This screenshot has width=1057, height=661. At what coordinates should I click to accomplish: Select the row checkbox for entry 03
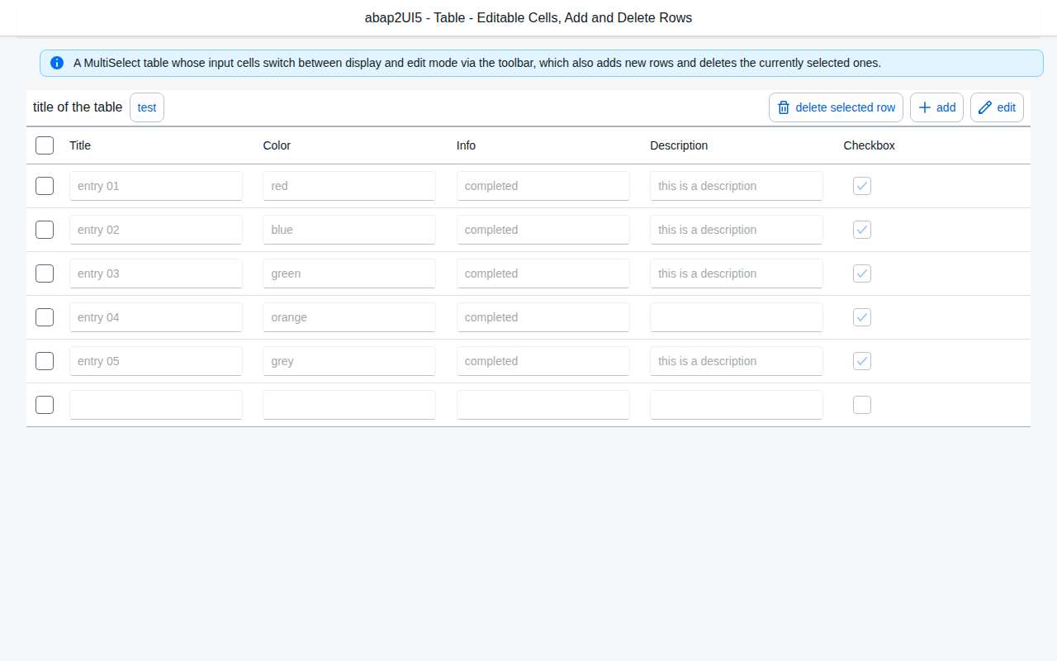(x=45, y=273)
